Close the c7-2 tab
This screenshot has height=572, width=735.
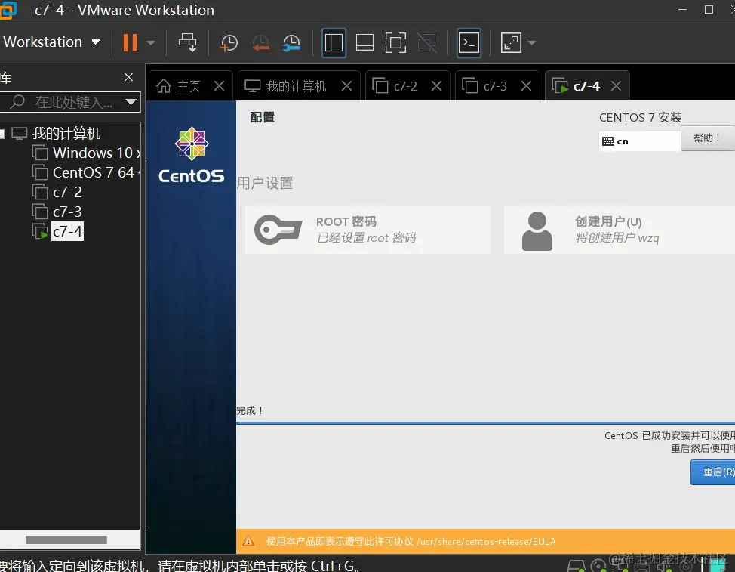pos(436,86)
